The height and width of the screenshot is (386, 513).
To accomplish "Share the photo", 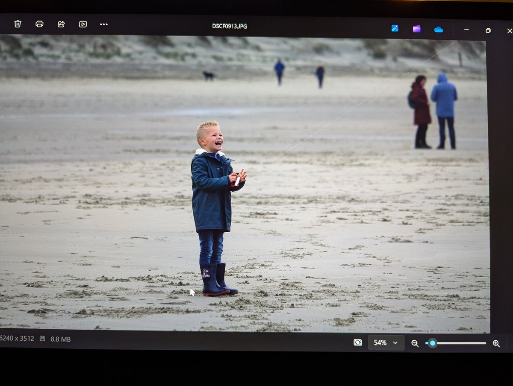I will click(x=61, y=24).
